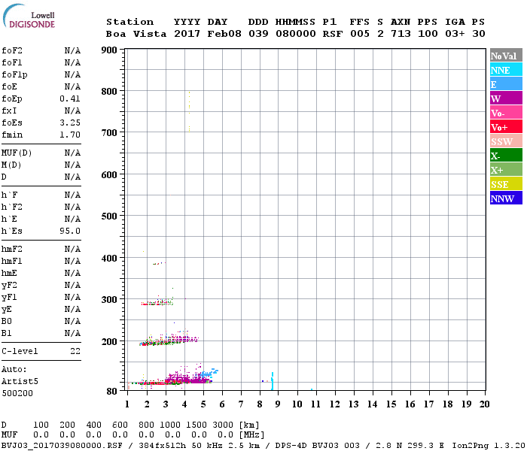Click the foF1 parameter label
Viewport: 527px width, 451px height.
point(12,62)
